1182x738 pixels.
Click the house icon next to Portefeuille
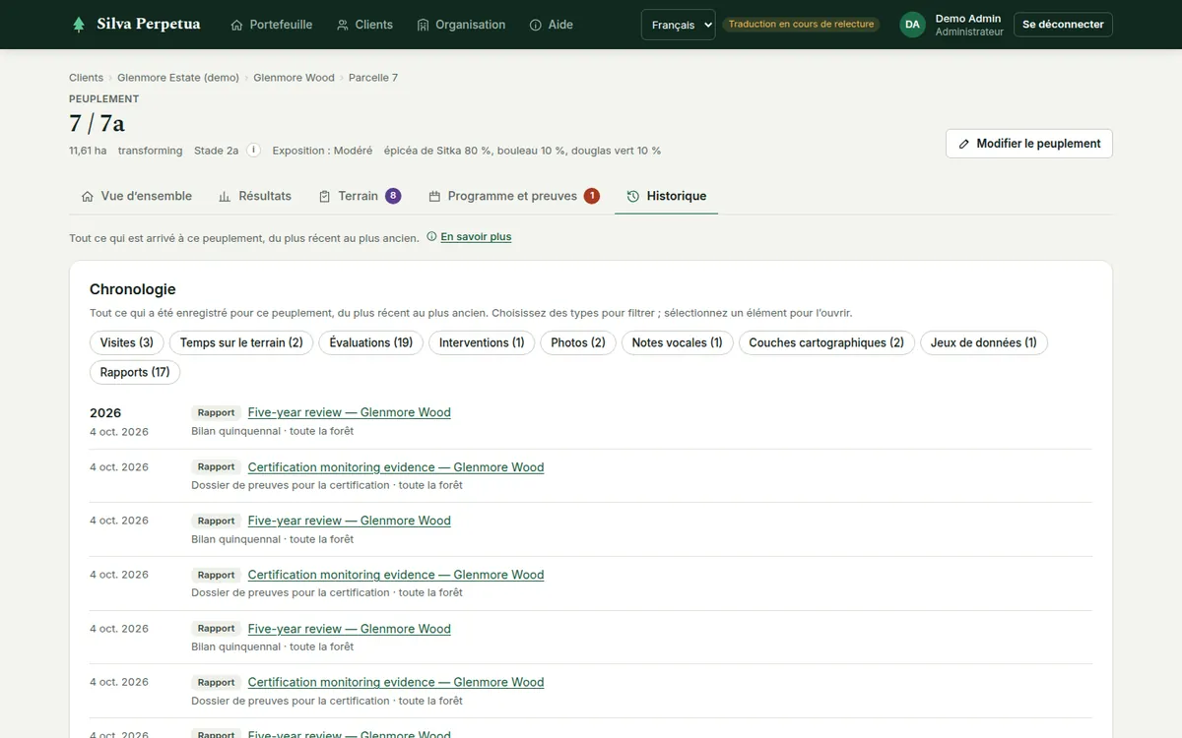tap(236, 25)
